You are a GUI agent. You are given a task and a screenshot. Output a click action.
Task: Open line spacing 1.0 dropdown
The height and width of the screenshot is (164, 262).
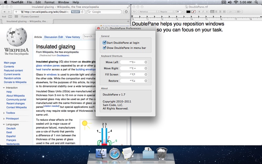pyautogui.click(x=231, y=11)
